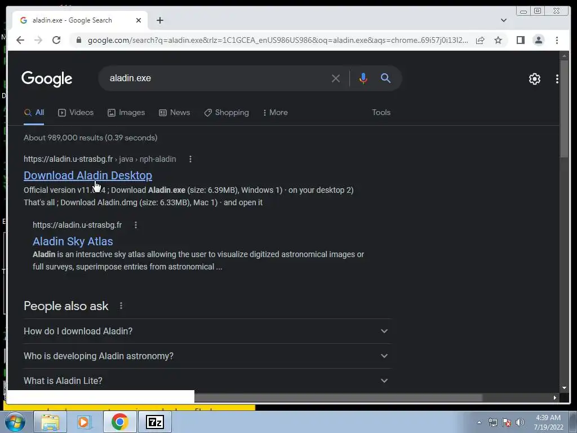Clear the search box with X icon
This screenshot has height=433, width=577.
pos(336,78)
